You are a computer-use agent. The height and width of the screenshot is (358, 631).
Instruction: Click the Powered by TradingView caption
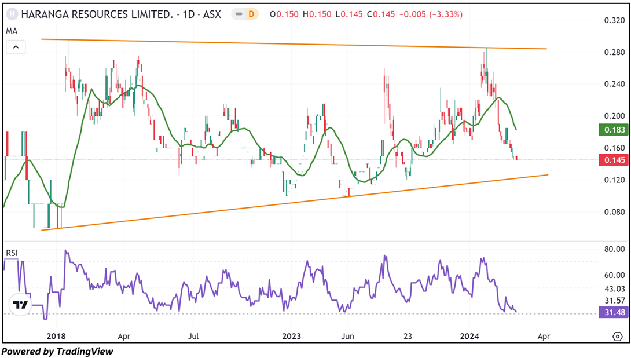(57, 352)
